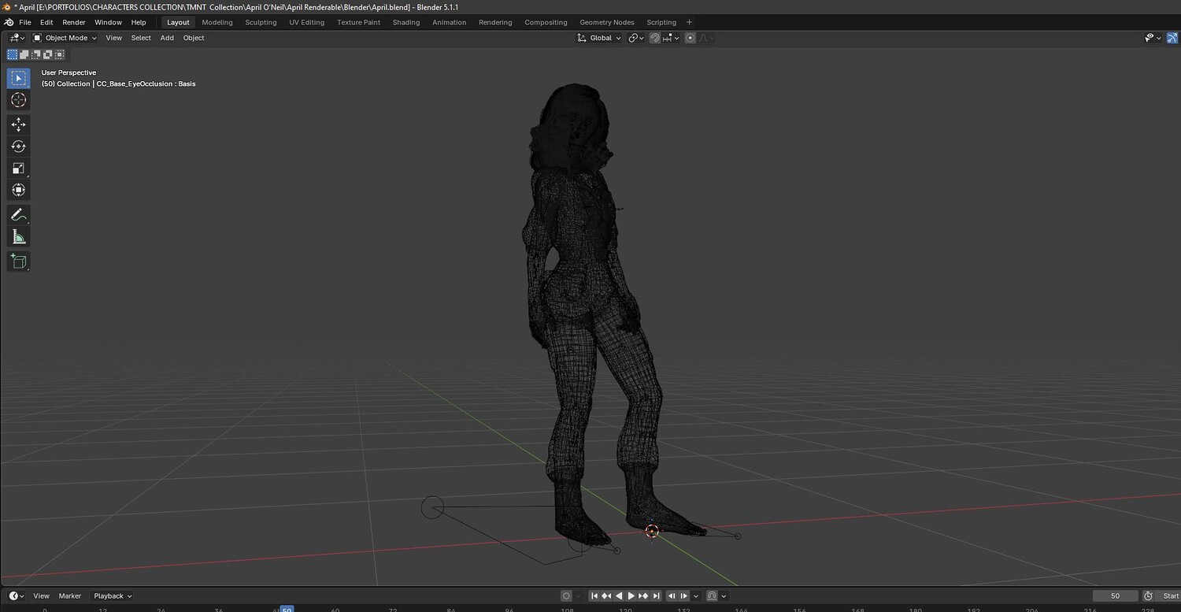Open the Render menu
Image resolution: width=1181 pixels, height=612 pixels.
coord(74,22)
